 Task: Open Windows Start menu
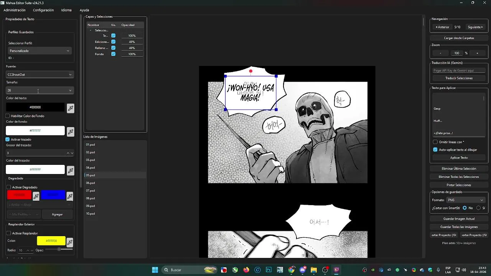pos(155,270)
